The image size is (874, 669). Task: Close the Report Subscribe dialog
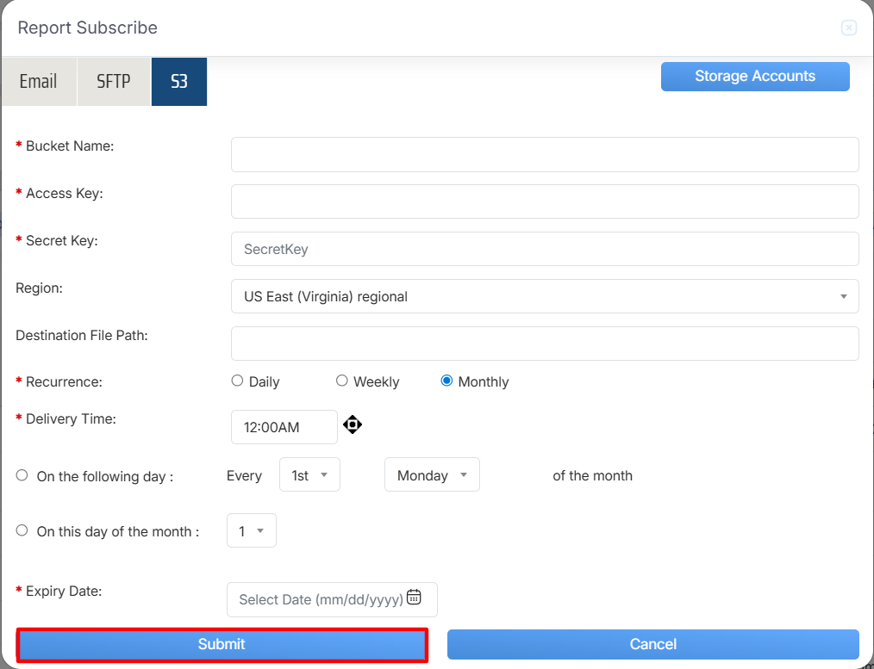point(849,28)
